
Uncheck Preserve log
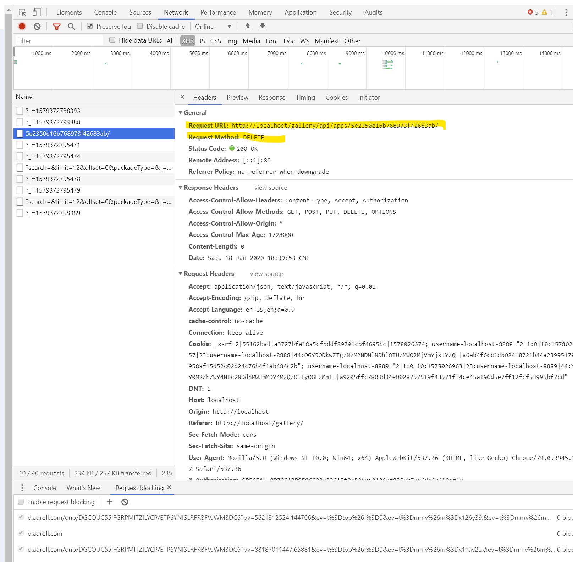[90, 26]
